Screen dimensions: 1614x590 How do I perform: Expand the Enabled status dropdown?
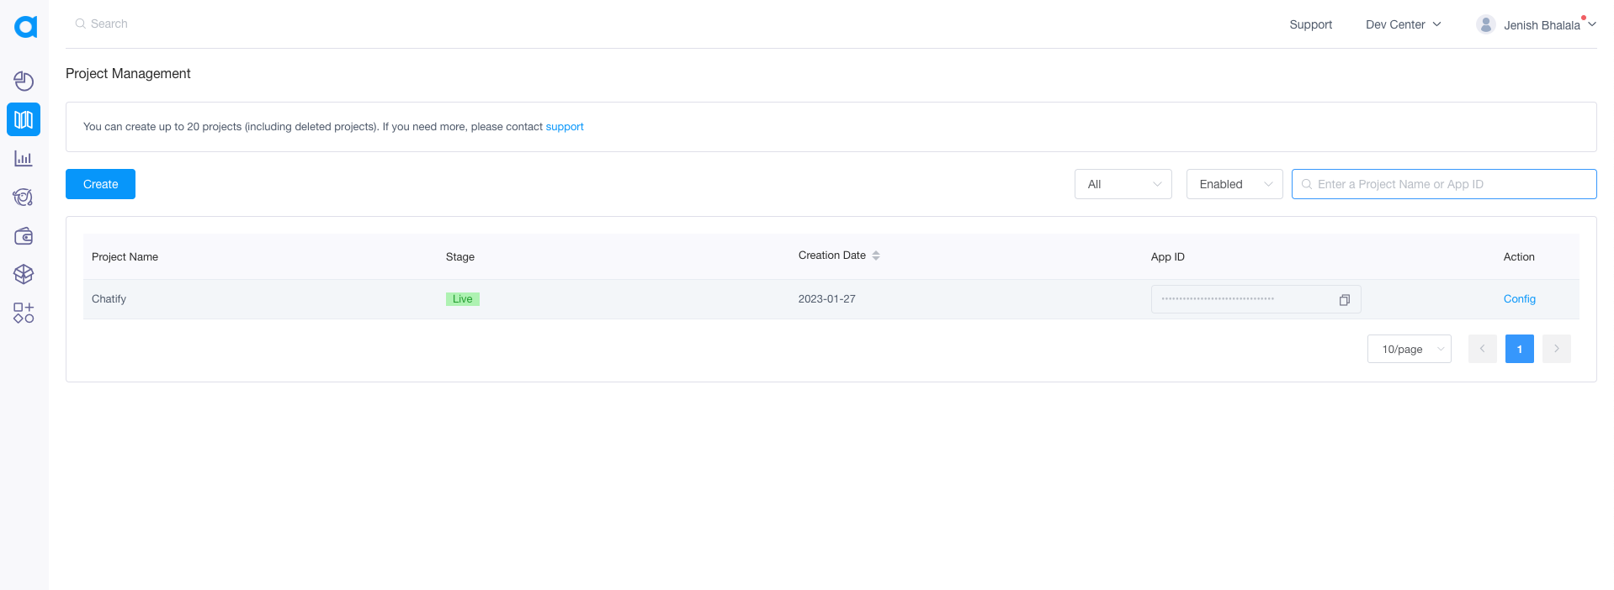point(1234,184)
